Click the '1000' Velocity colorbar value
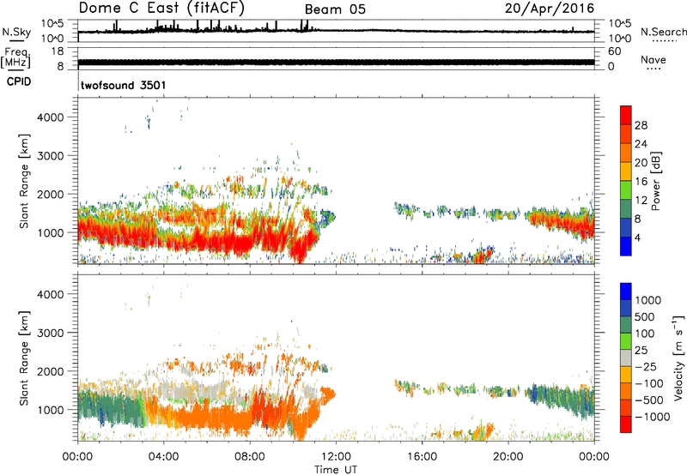 click(648, 300)
